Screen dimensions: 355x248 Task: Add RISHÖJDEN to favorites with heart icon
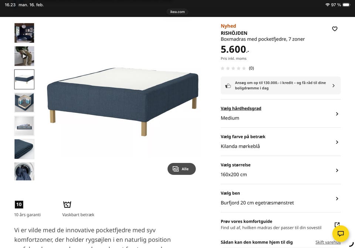[x=335, y=29]
